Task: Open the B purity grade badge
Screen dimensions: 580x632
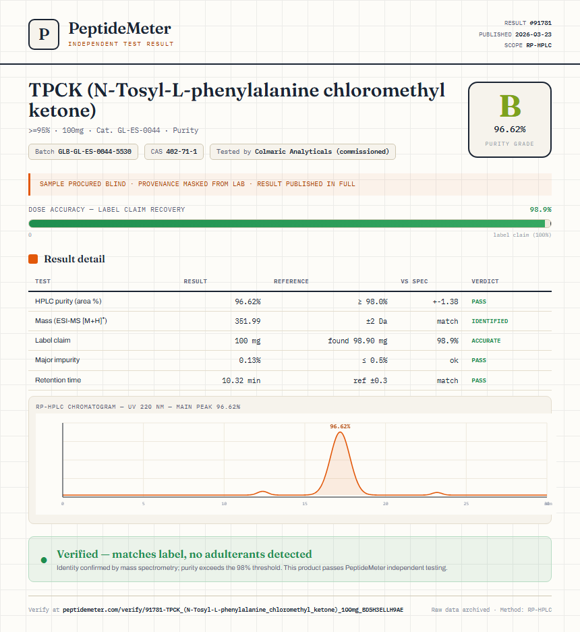Action: click(x=509, y=119)
